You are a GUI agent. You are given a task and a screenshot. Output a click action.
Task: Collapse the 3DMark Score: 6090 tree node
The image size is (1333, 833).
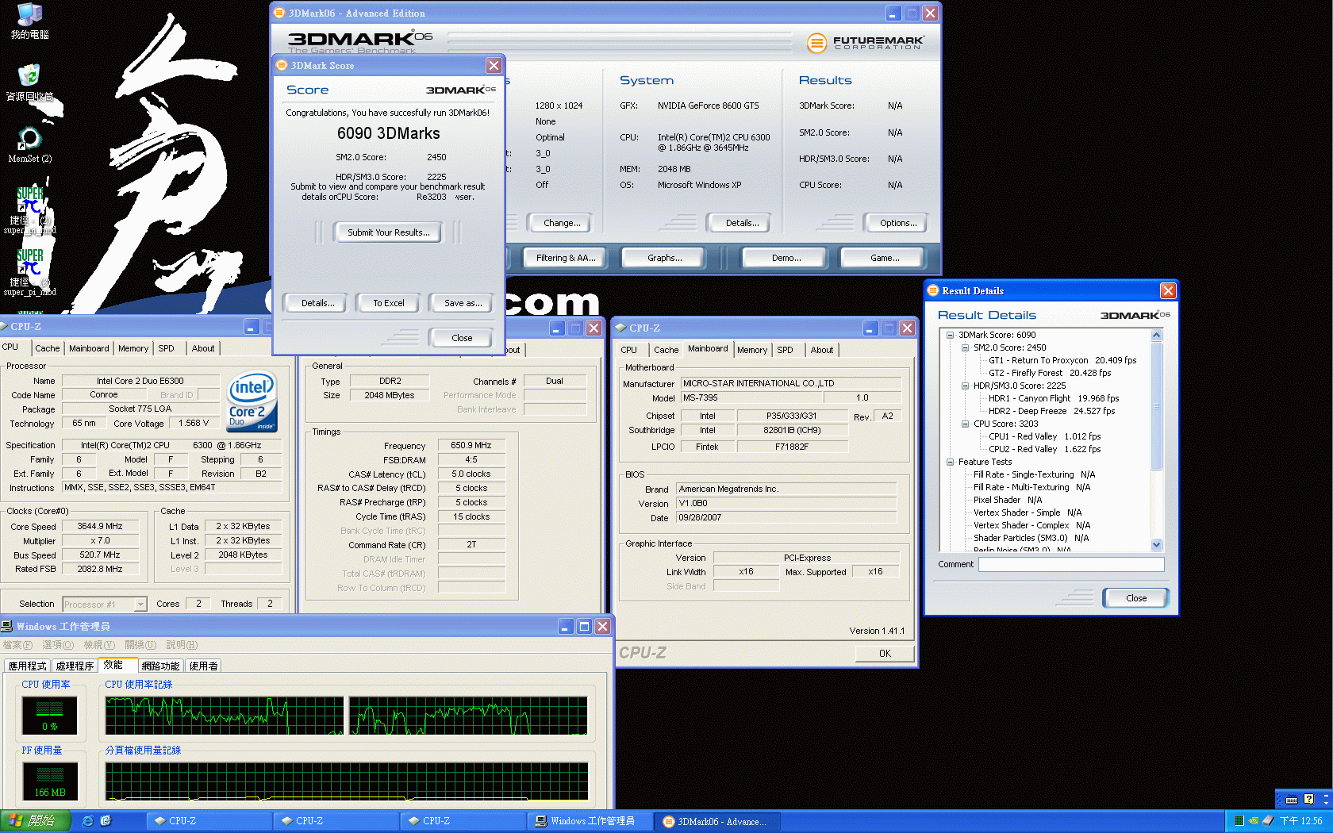pyautogui.click(x=950, y=335)
